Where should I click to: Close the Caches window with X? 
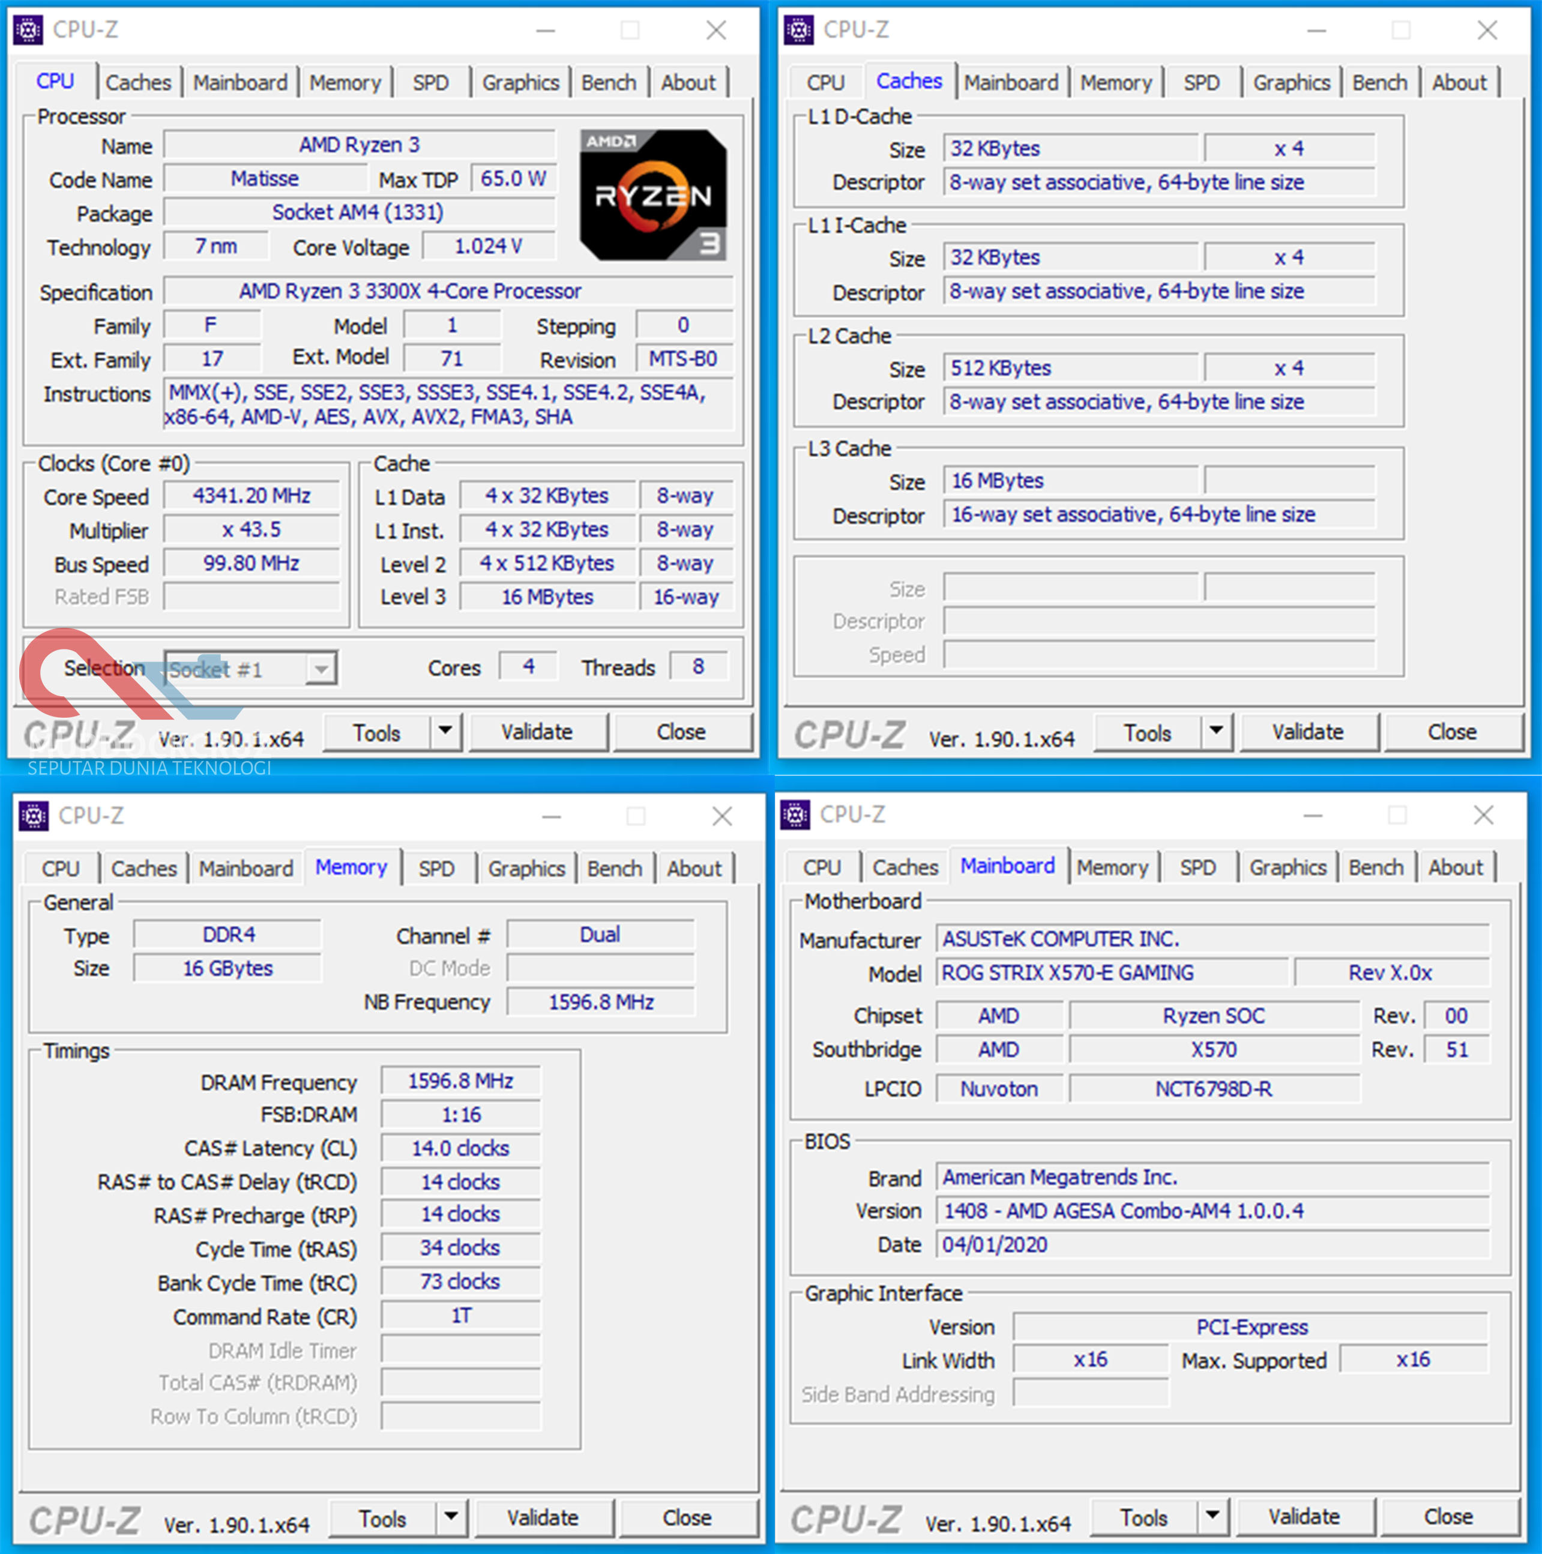(1487, 31)
